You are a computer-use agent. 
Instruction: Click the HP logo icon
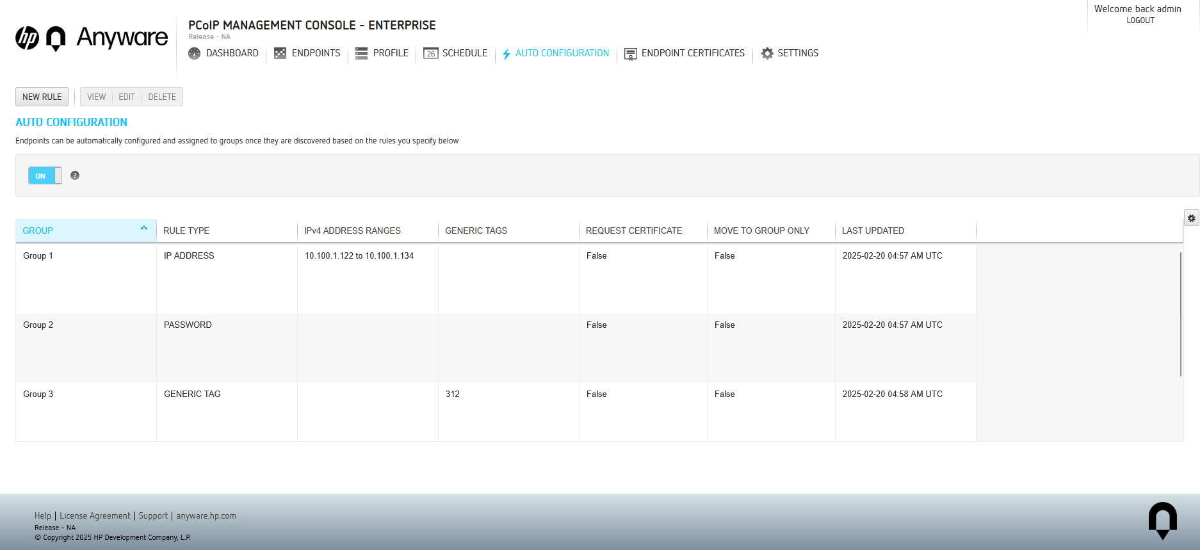tap(27, 38)
